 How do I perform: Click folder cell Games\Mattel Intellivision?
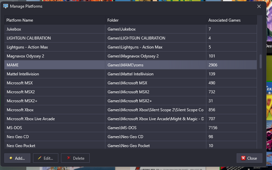(x=156, y=74)
